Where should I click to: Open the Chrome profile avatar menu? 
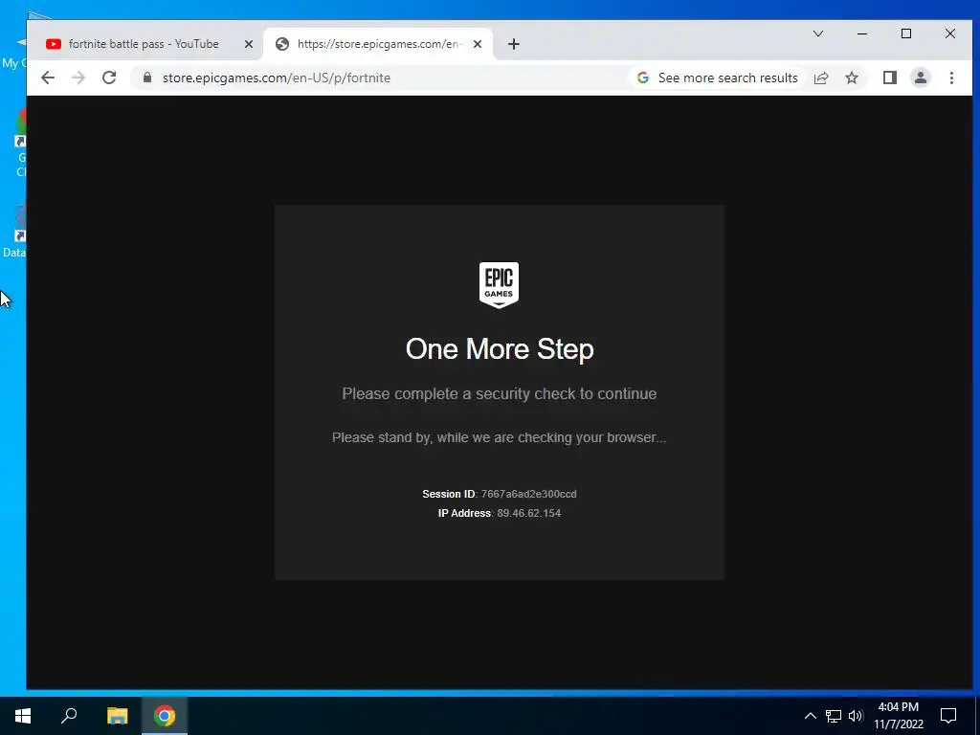pos(920,78)
